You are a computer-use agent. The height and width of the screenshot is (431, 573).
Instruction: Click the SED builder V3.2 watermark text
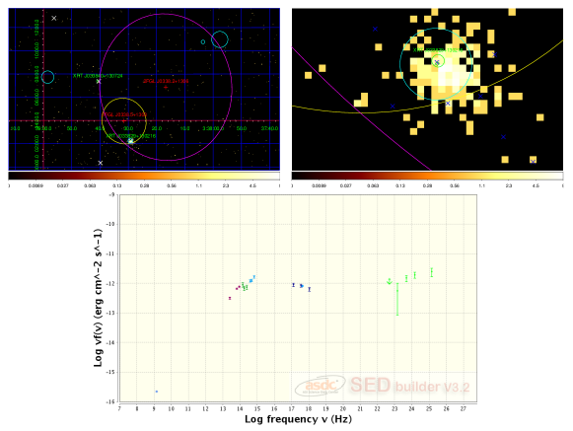[x=409, y=386]
